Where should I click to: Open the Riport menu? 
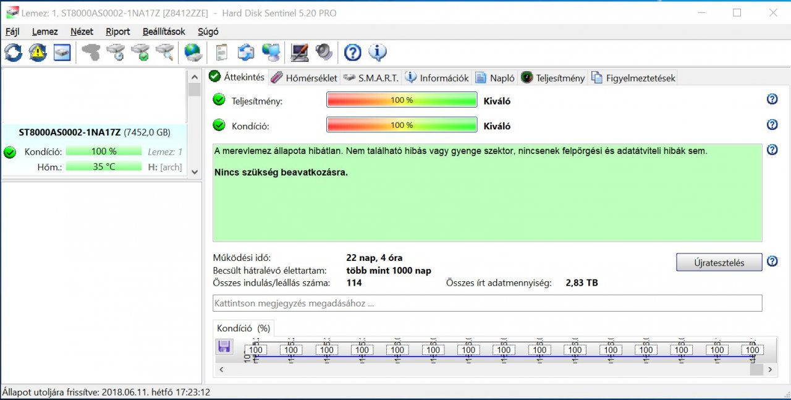(118, 32)
